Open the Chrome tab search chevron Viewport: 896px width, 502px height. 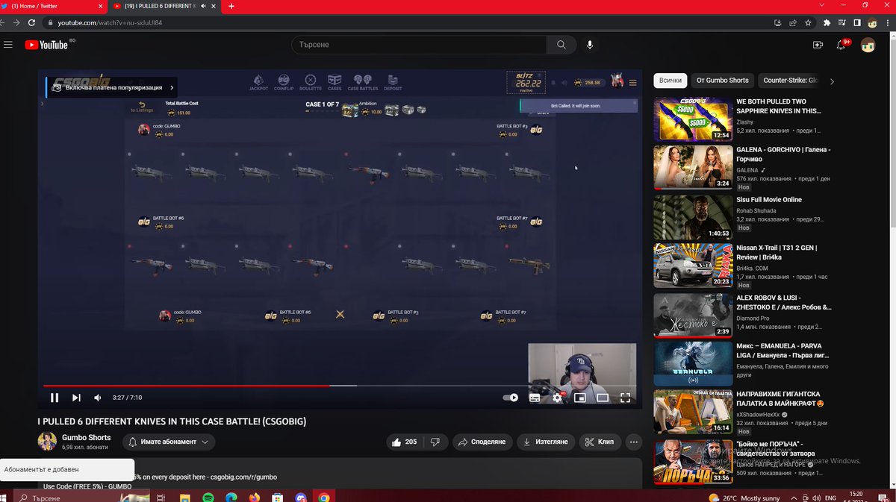tap(823, 5)
